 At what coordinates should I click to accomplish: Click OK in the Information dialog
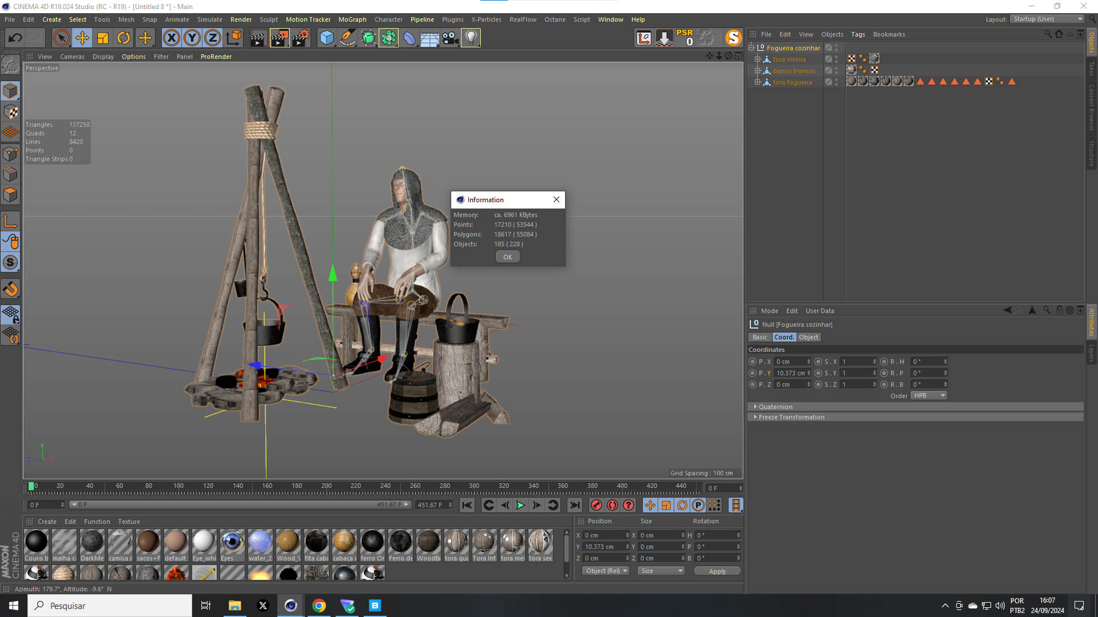507,257
